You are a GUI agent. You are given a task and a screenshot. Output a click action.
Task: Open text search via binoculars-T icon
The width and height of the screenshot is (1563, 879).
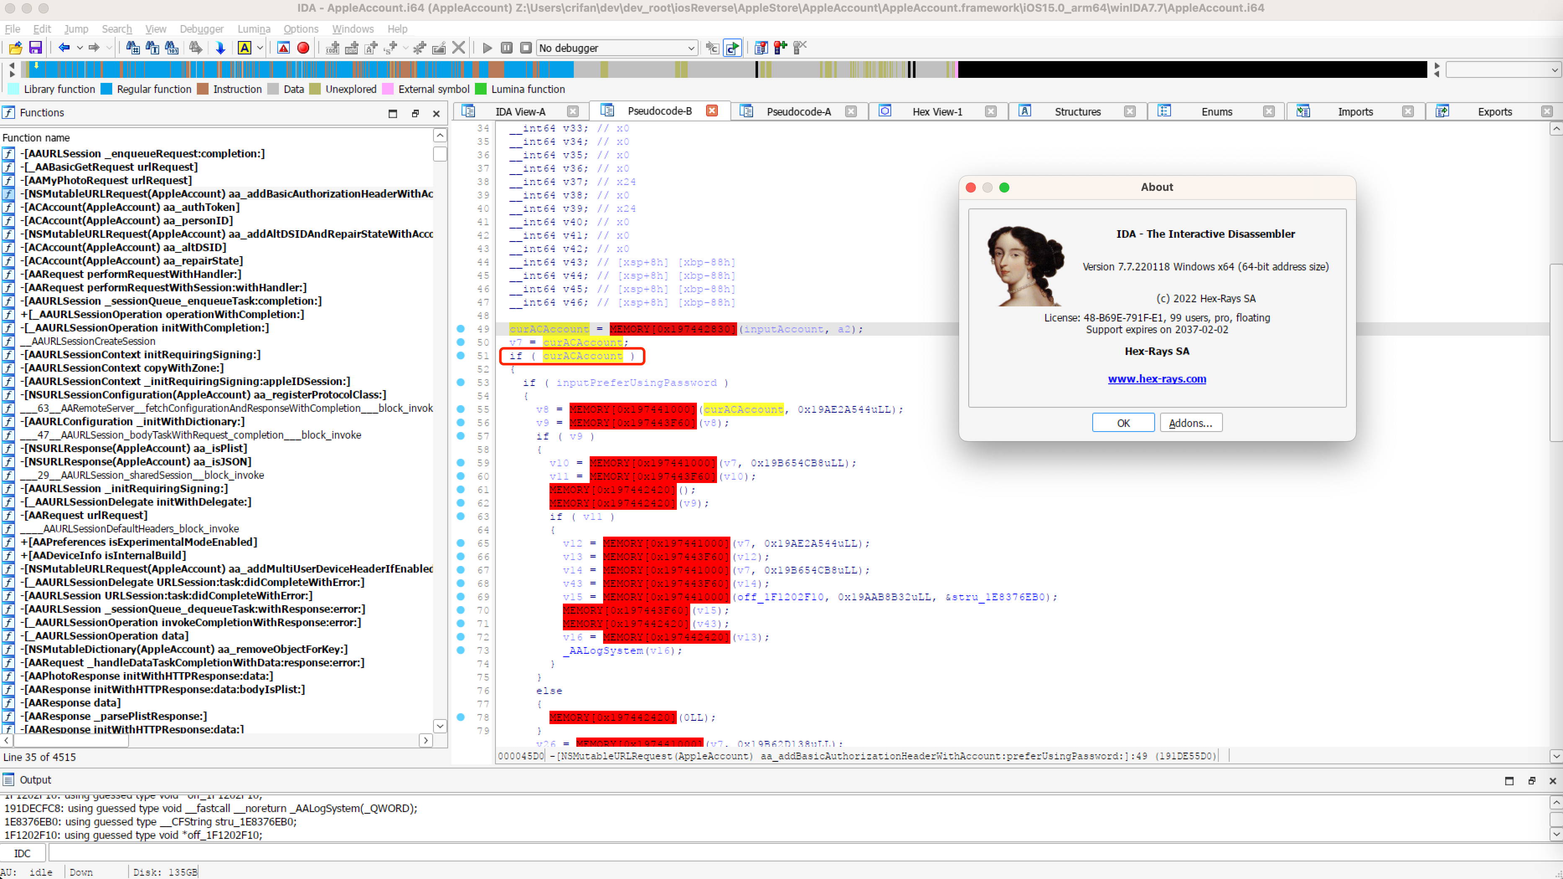(x=152, y=48)
